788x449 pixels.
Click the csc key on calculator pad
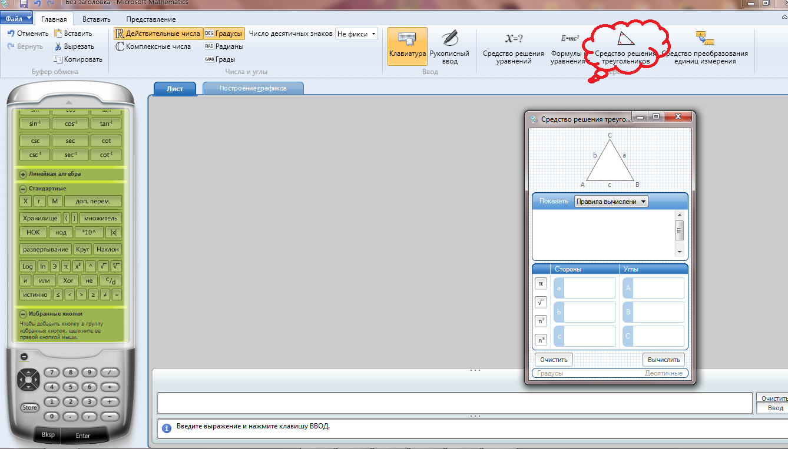(35, 140)
